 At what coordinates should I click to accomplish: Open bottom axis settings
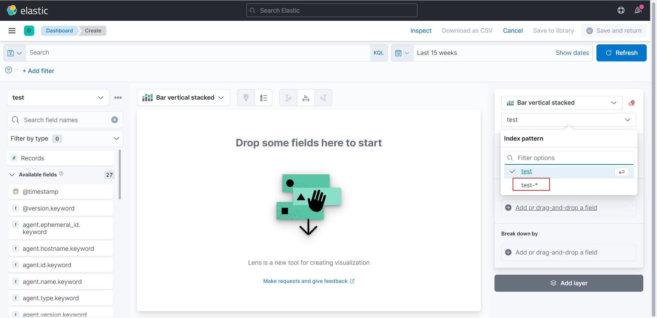point(306,98)
